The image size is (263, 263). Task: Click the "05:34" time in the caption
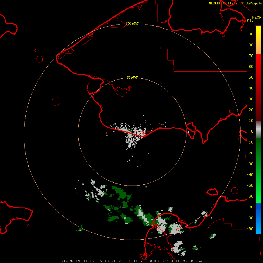(x=196, y=261)
